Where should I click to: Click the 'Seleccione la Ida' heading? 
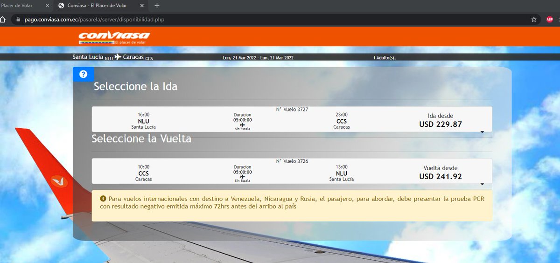click(135, 86)
